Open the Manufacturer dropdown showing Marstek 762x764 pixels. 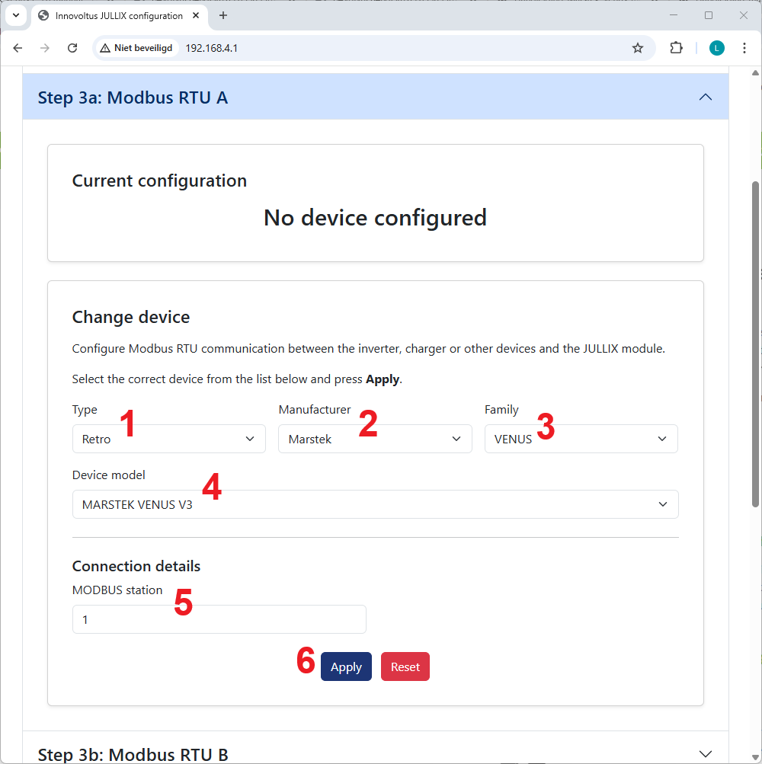coord(375,439)
